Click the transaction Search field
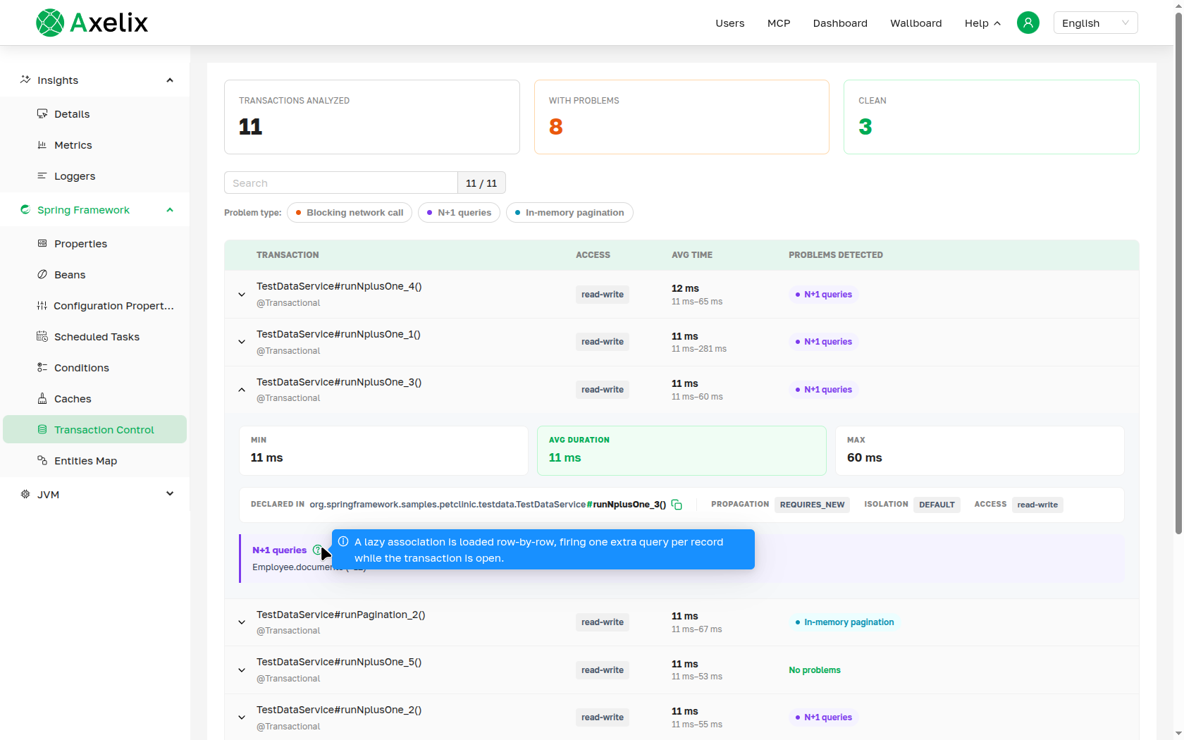This screenshot has height=740, width=1184. (x=341, y=183)
